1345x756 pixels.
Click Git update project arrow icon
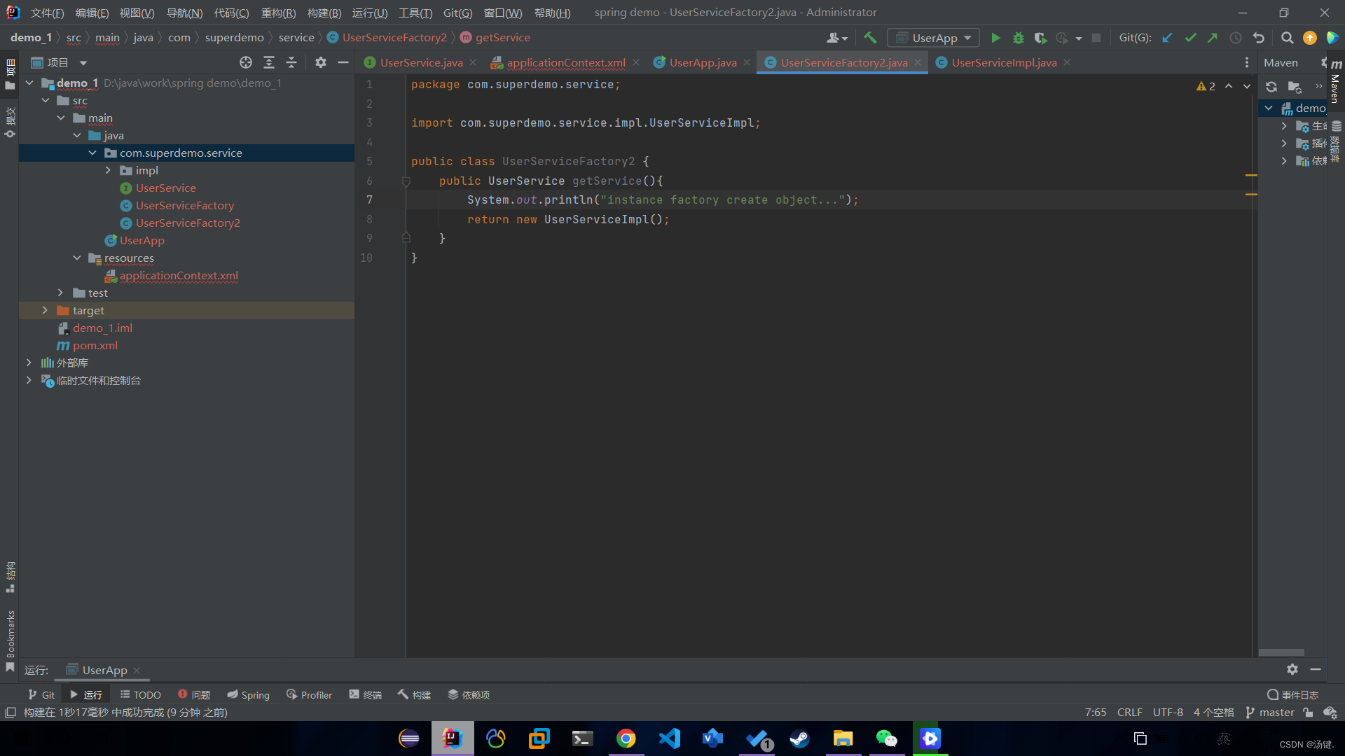click(1167, 38)
